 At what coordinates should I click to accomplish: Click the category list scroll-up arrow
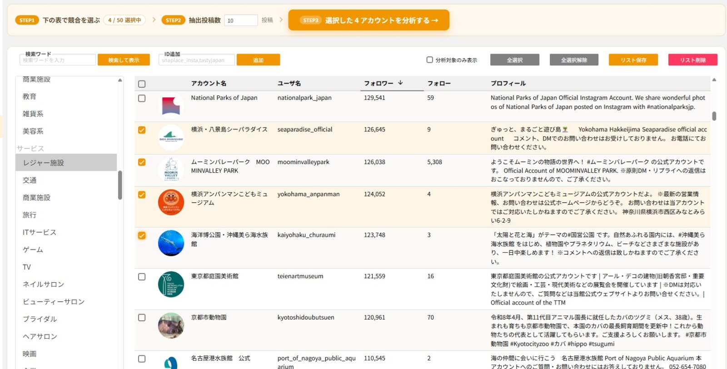120,80
